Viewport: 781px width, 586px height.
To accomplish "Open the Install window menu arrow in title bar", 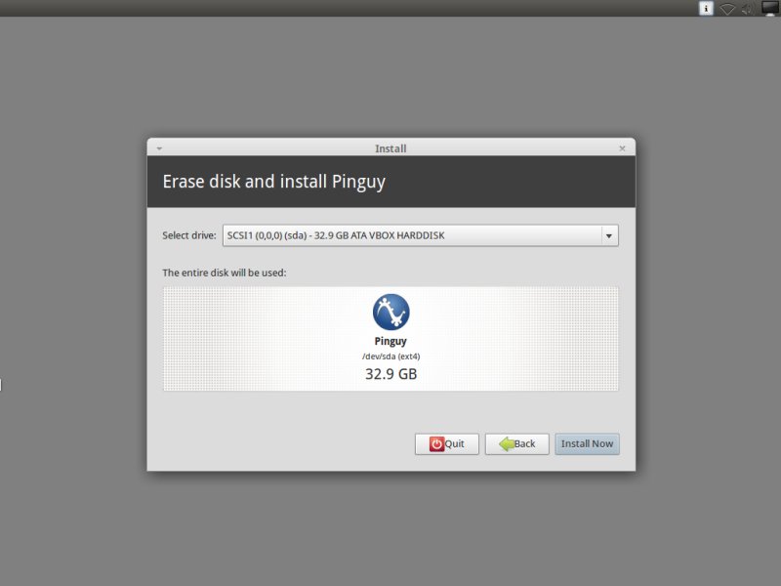I will coord(159,148).
